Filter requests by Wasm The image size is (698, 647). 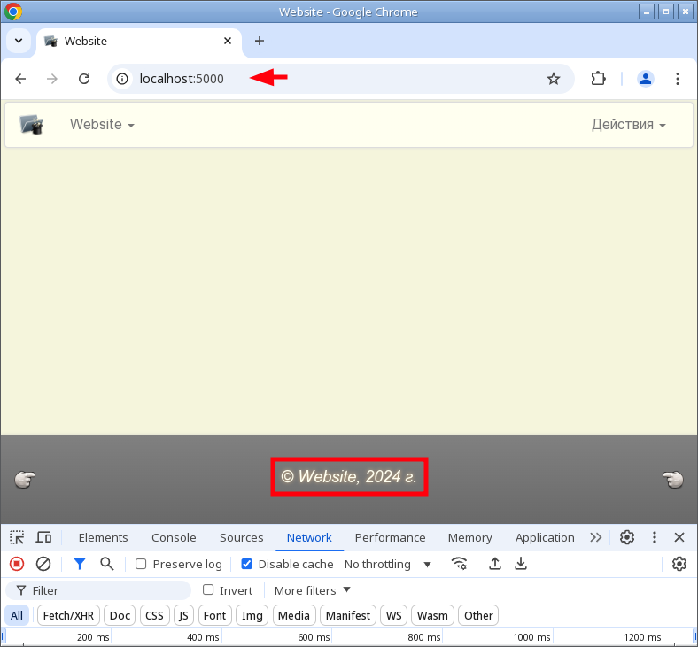click(x=432, y=615)
